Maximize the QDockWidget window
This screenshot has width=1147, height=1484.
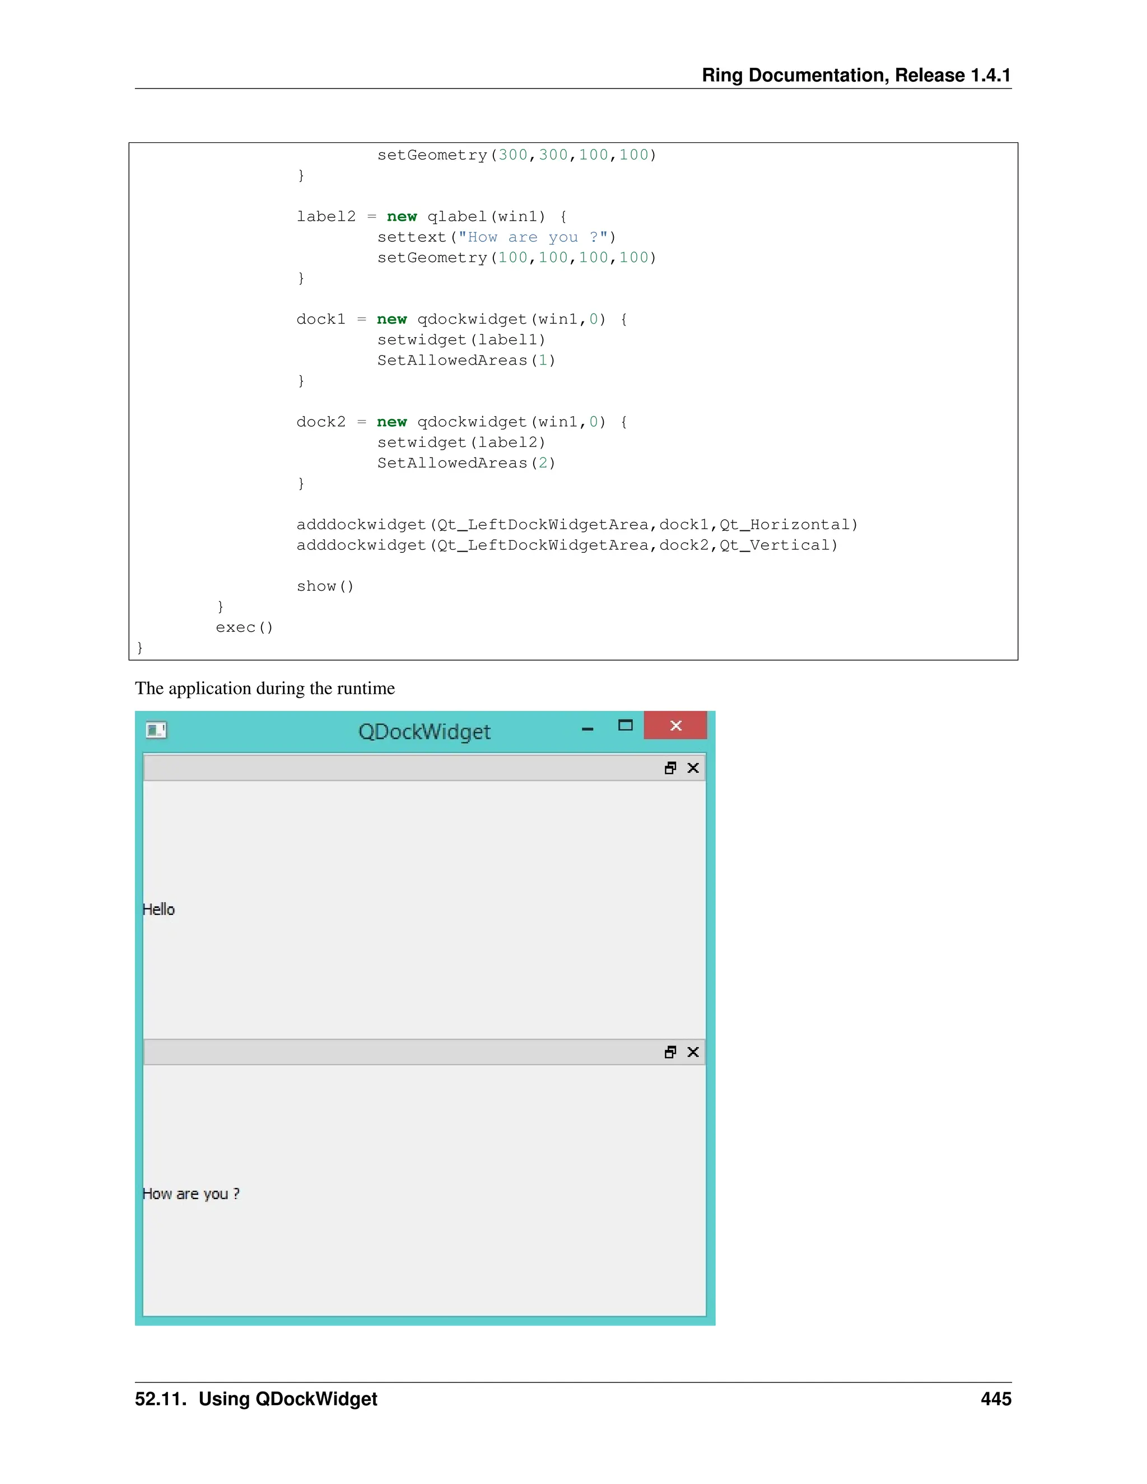[x=625, y=726]
